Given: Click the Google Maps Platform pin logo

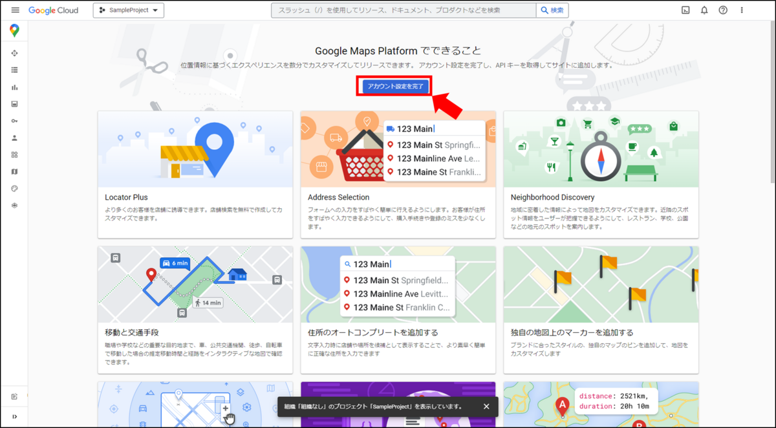Looking at the screenshot, I should [14, 30].
